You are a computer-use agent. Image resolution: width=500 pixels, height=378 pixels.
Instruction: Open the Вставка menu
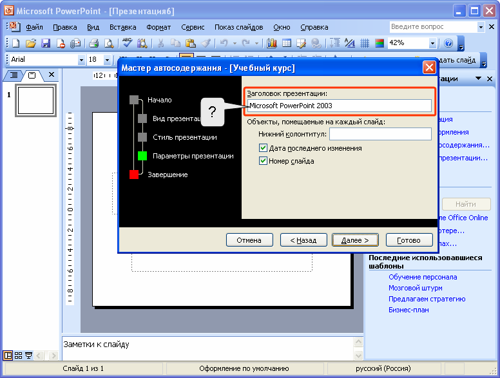123,28
